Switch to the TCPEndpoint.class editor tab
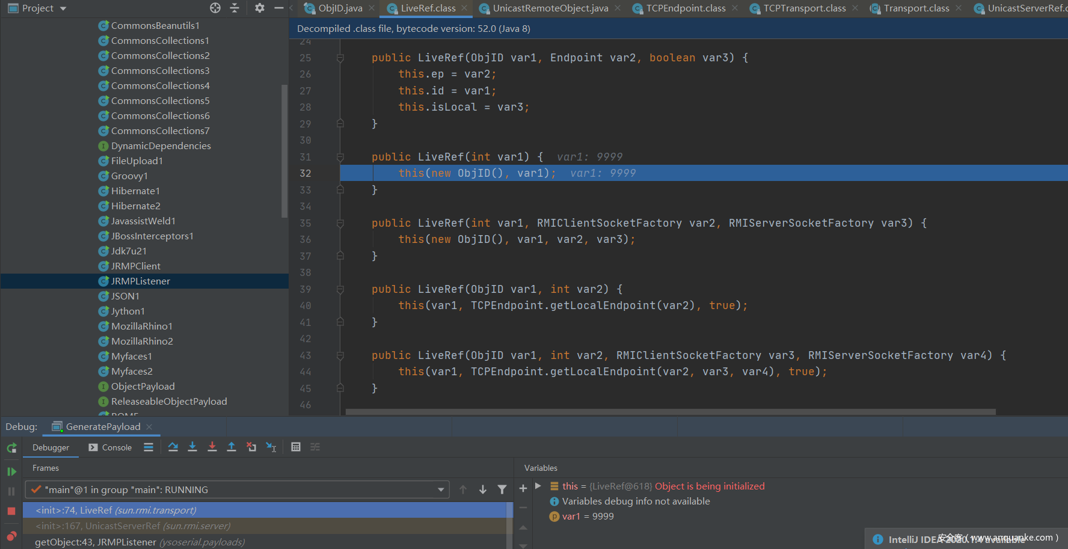Image resolution: width=1068 pixels, height=549 pixels. point(686,8)
